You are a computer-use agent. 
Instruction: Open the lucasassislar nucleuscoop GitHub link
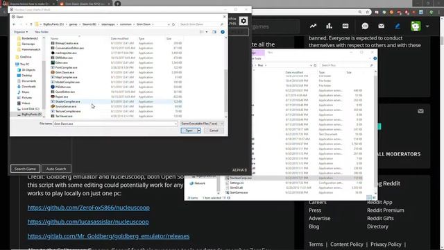click(88, 222)
